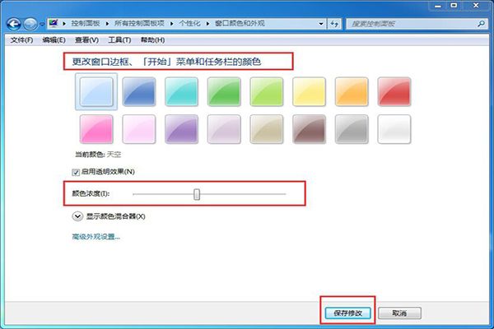Click the Control Panel icon in address bar
494x329 pixels.
[x=54, y=23]
